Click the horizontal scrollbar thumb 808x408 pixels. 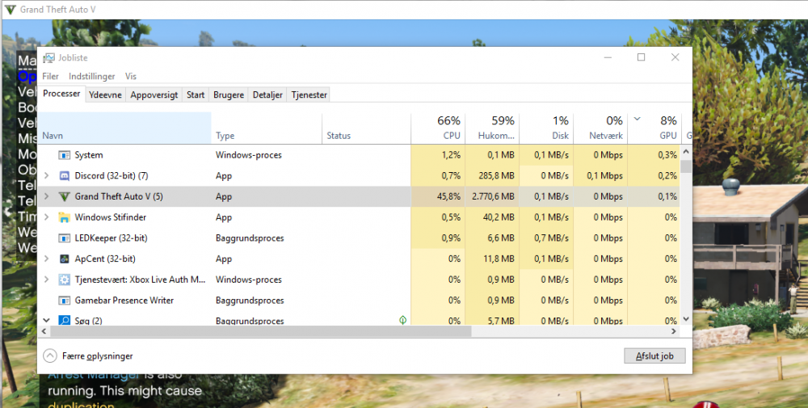point(261,331)
